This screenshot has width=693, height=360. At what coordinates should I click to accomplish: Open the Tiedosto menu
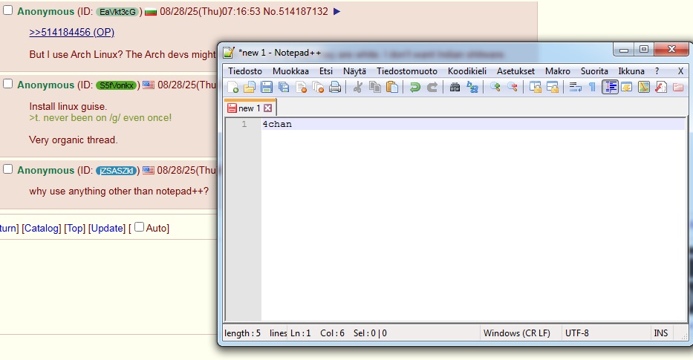[245, 71]
